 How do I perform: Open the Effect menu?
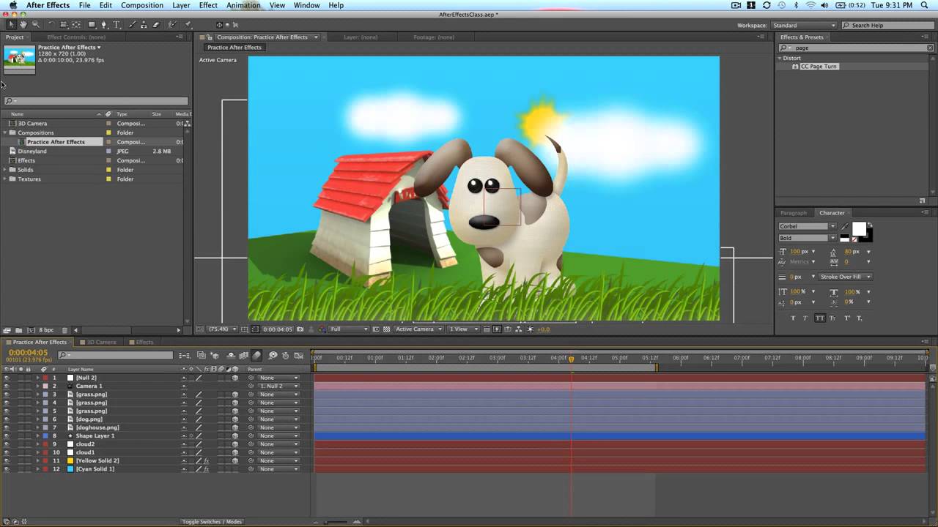pos(208,5)
